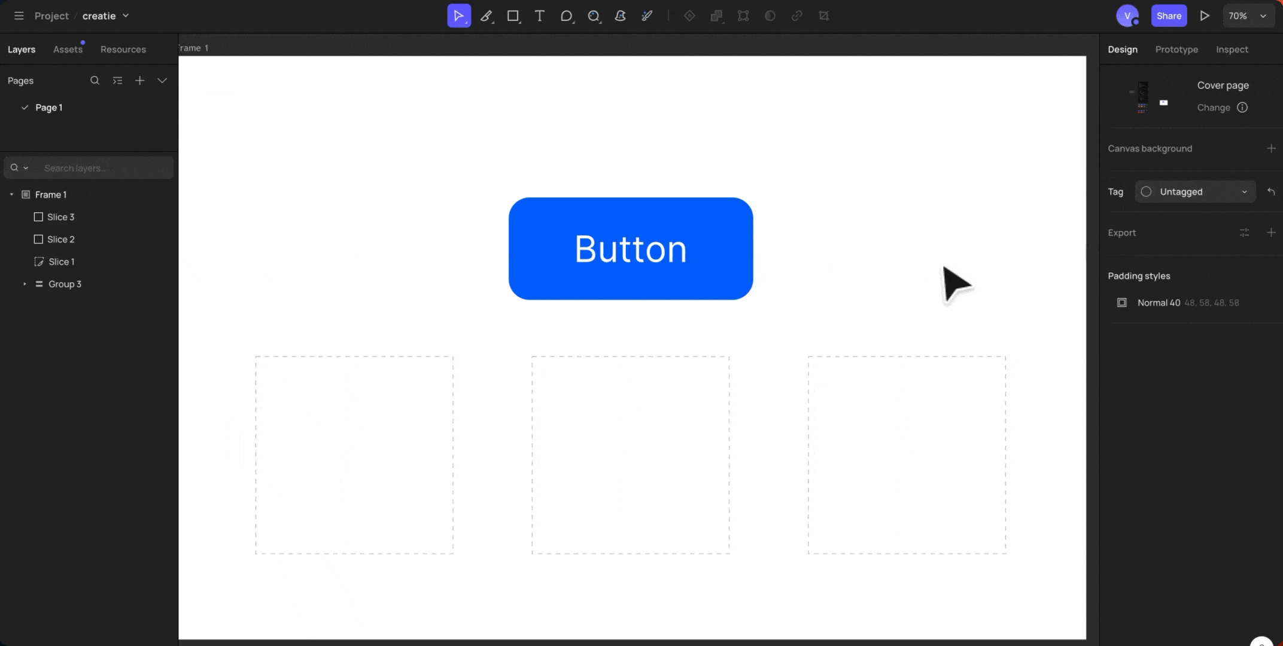Switch to the Assets tab
This screenshot has width=1283, height=646.
coord(68,50)
